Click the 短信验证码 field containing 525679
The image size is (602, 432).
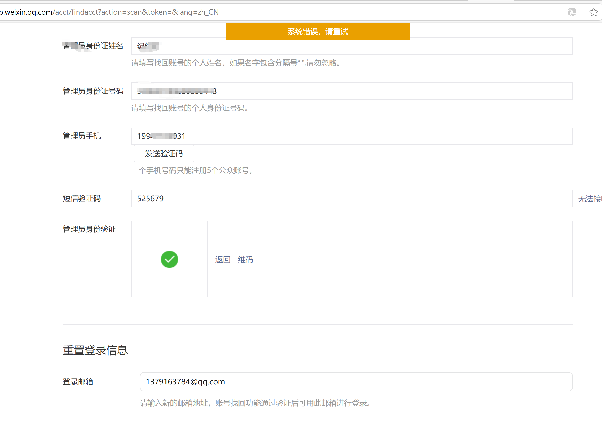(351, 199)
